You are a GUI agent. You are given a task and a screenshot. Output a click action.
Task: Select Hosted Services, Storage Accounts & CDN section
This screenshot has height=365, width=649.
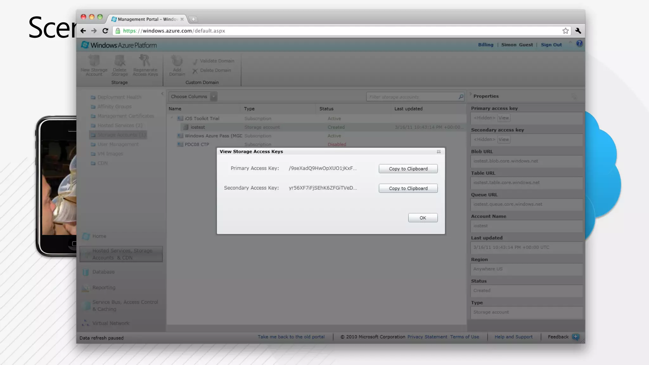pos(121,254)
